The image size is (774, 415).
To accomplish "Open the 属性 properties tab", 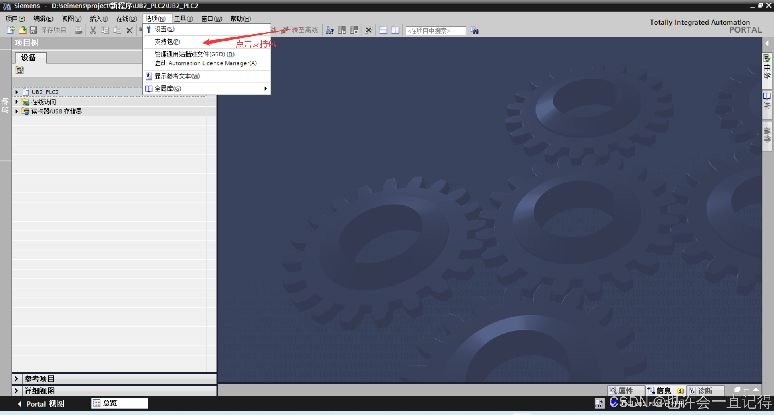I will (626, 391).
